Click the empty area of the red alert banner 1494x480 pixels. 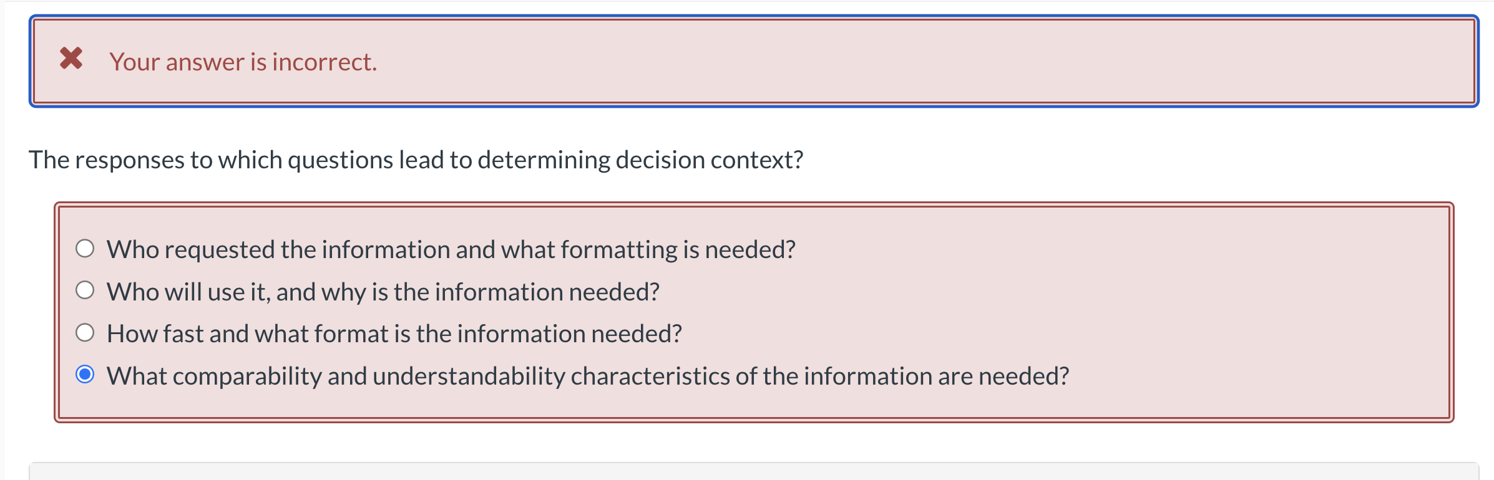[x=936, y=61]
